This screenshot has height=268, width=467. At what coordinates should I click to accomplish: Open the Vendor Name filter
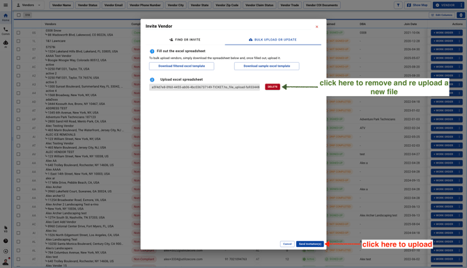pos(61,5)
